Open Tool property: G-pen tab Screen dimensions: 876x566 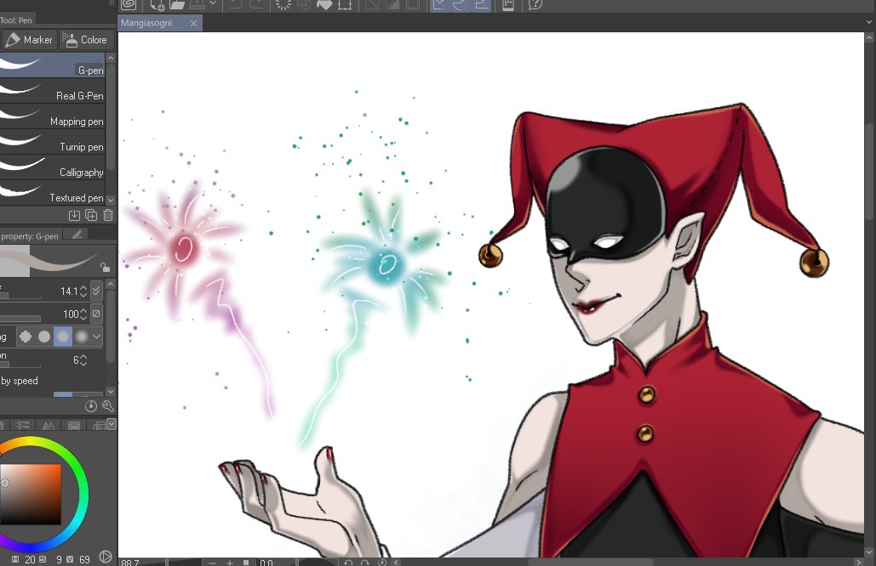[x=30, y=236]
